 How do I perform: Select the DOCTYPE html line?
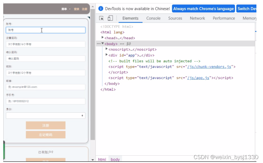(117, 27)
